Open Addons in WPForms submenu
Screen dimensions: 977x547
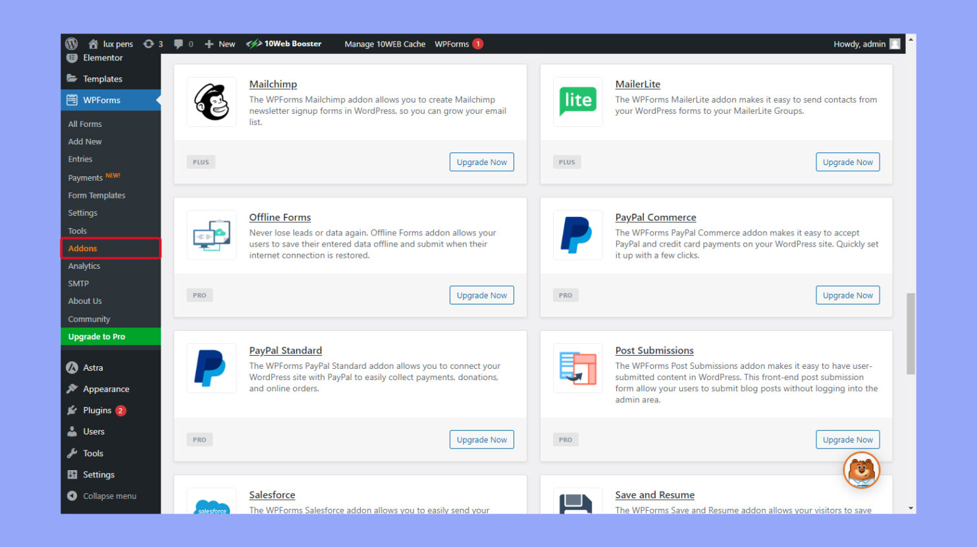[83, 249]
